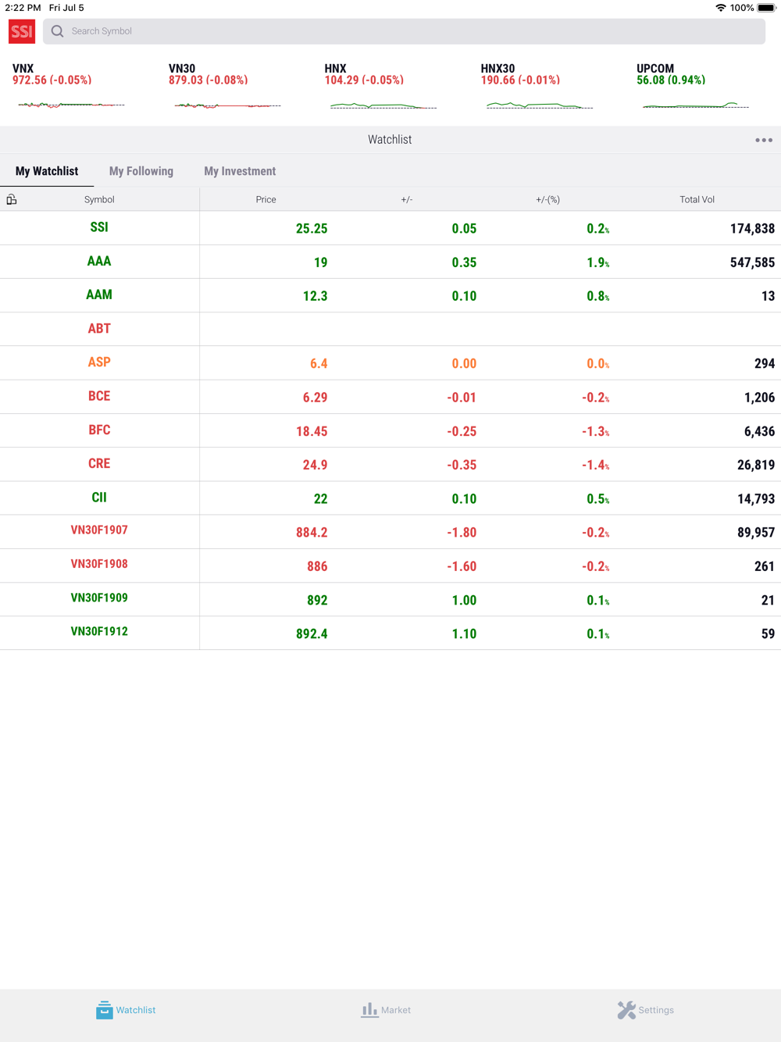Tap CRE change -0.35
This screenshot has width=781, height=1042.
point(462,465)
